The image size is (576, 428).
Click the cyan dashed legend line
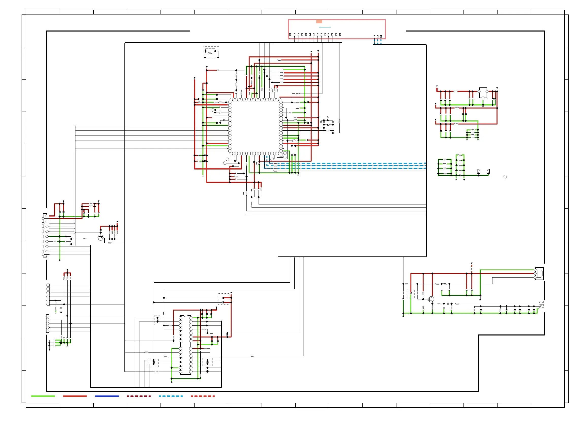171,396
